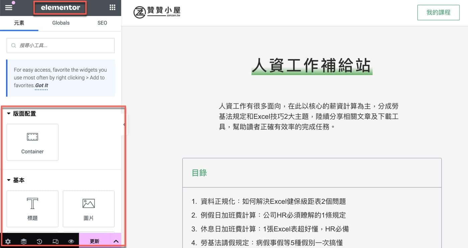Collapse the 基本 section
Screen dimensions: 468x248
(x=16, y=180)
